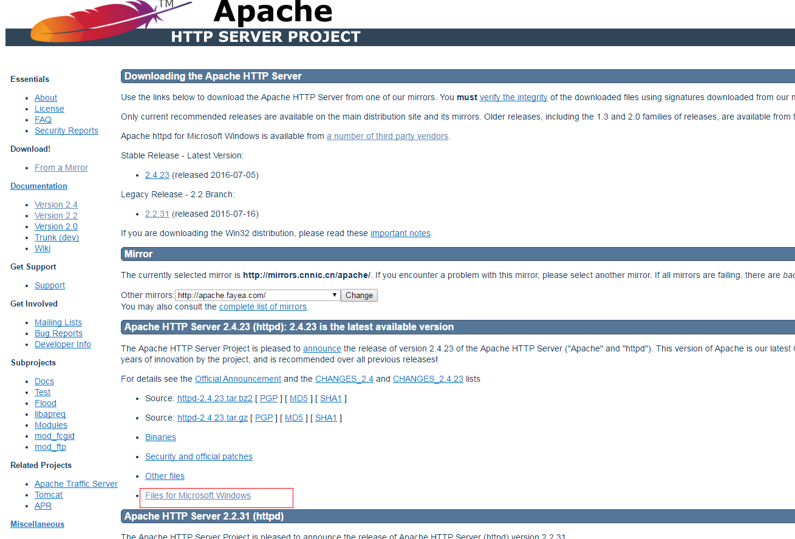Click SHA1 link for tar.bz2 source
Viewport: 795px width, 539px height.
[331, 398]
